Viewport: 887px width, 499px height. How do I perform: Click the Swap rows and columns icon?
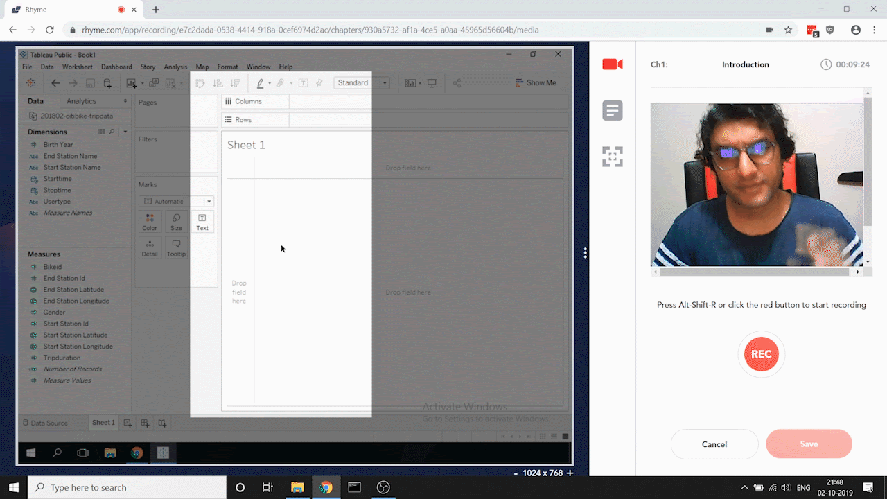tap(200, 83)
